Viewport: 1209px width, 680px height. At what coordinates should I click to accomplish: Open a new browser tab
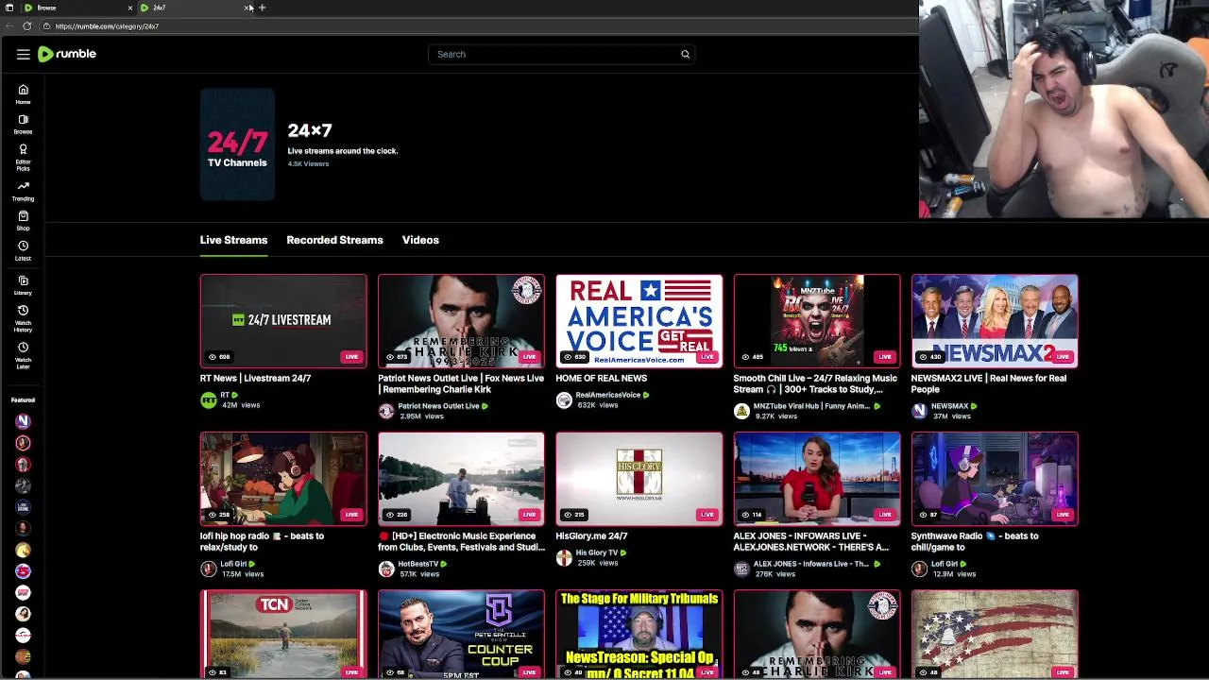(x=262, y=8)
